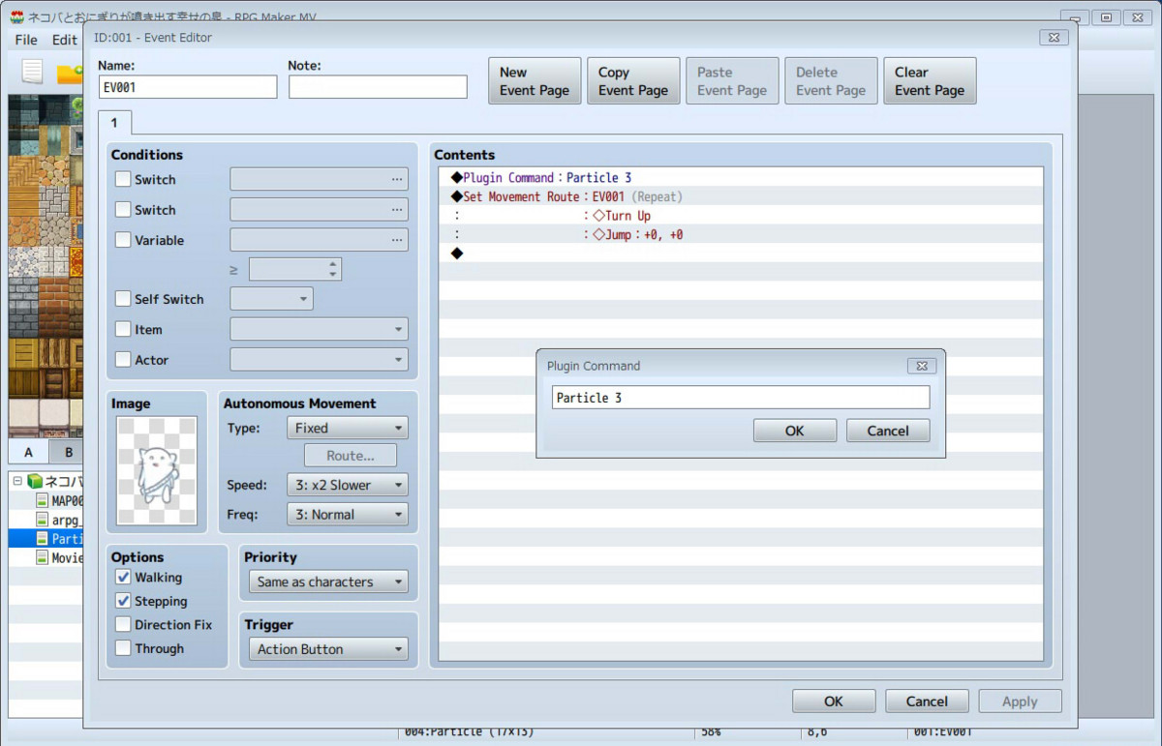Viewport: 1162px width, 746px height.
Task: Open the Self Switch dropdown
Action: click(271, 299)
